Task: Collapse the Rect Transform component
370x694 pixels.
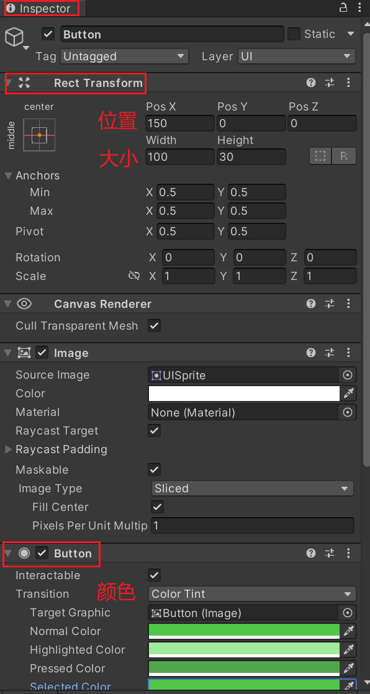Action: tap(8, 83)
